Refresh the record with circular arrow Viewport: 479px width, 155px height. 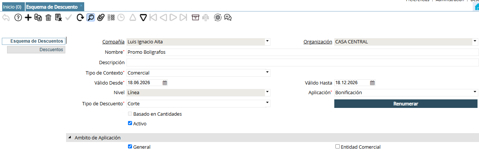pos(80,17)
